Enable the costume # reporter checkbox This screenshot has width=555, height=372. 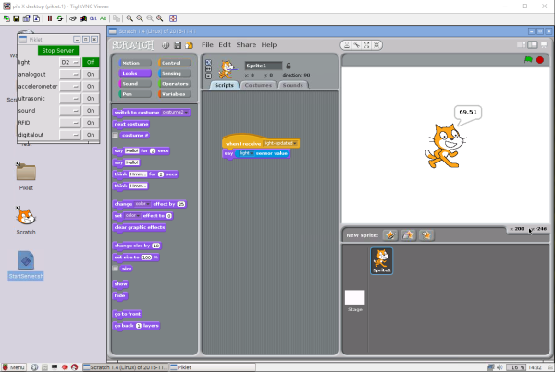pos(116,134)
